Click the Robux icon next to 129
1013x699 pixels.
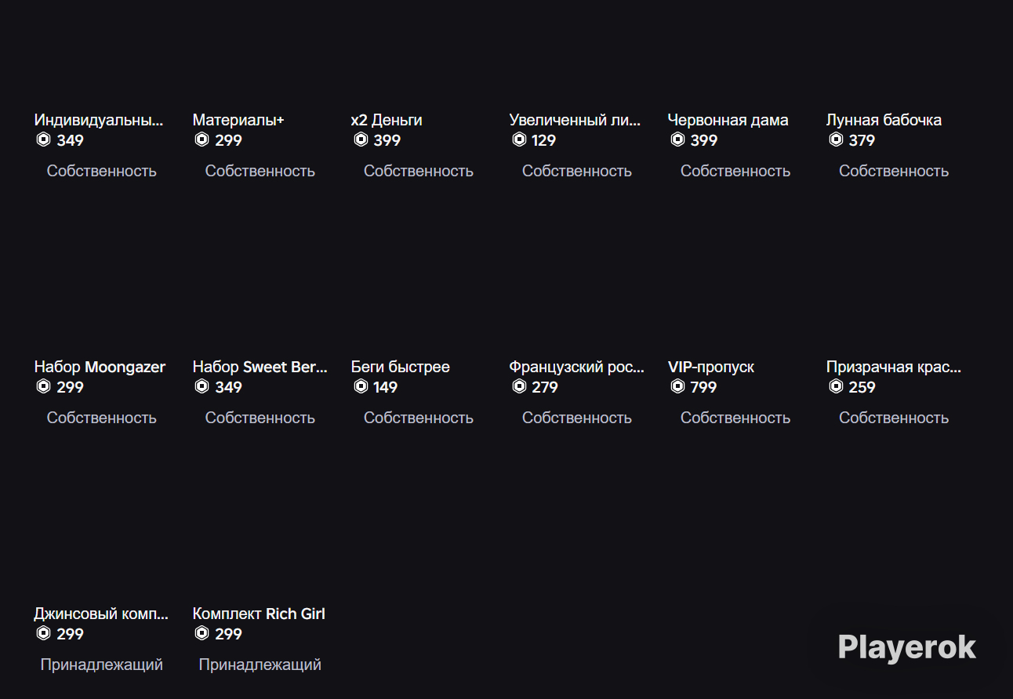519,139
